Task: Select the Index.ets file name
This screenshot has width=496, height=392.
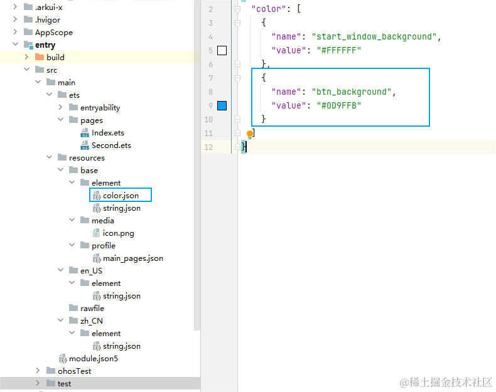Action: coord(108,133)
